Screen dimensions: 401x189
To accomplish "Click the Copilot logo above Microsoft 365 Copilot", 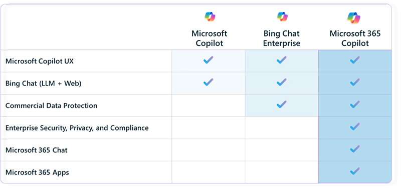I will pyautogui.click(x=354, y=18).
